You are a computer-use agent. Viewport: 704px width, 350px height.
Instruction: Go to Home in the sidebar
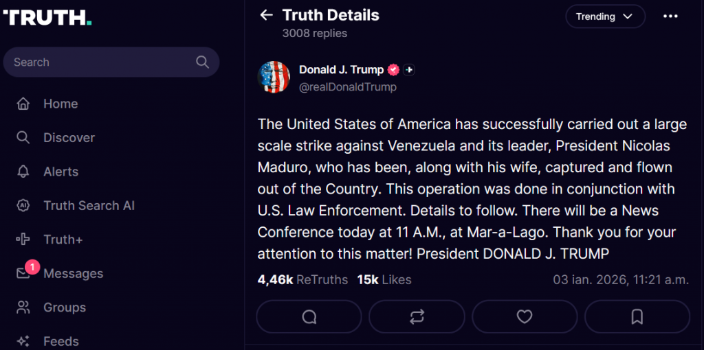(60, 104)
